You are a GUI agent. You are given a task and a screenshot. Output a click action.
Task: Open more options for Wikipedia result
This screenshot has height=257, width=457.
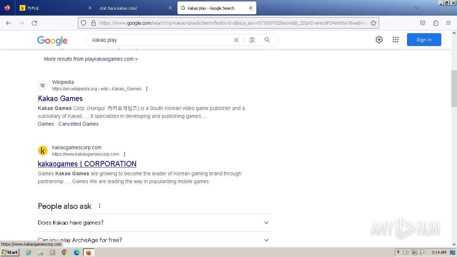coord(147,89)
